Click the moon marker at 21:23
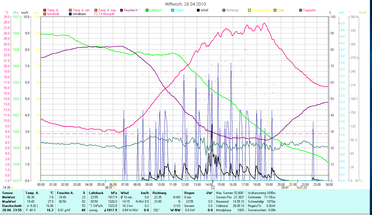Screen dimensions: 372x215 [298, 188]
